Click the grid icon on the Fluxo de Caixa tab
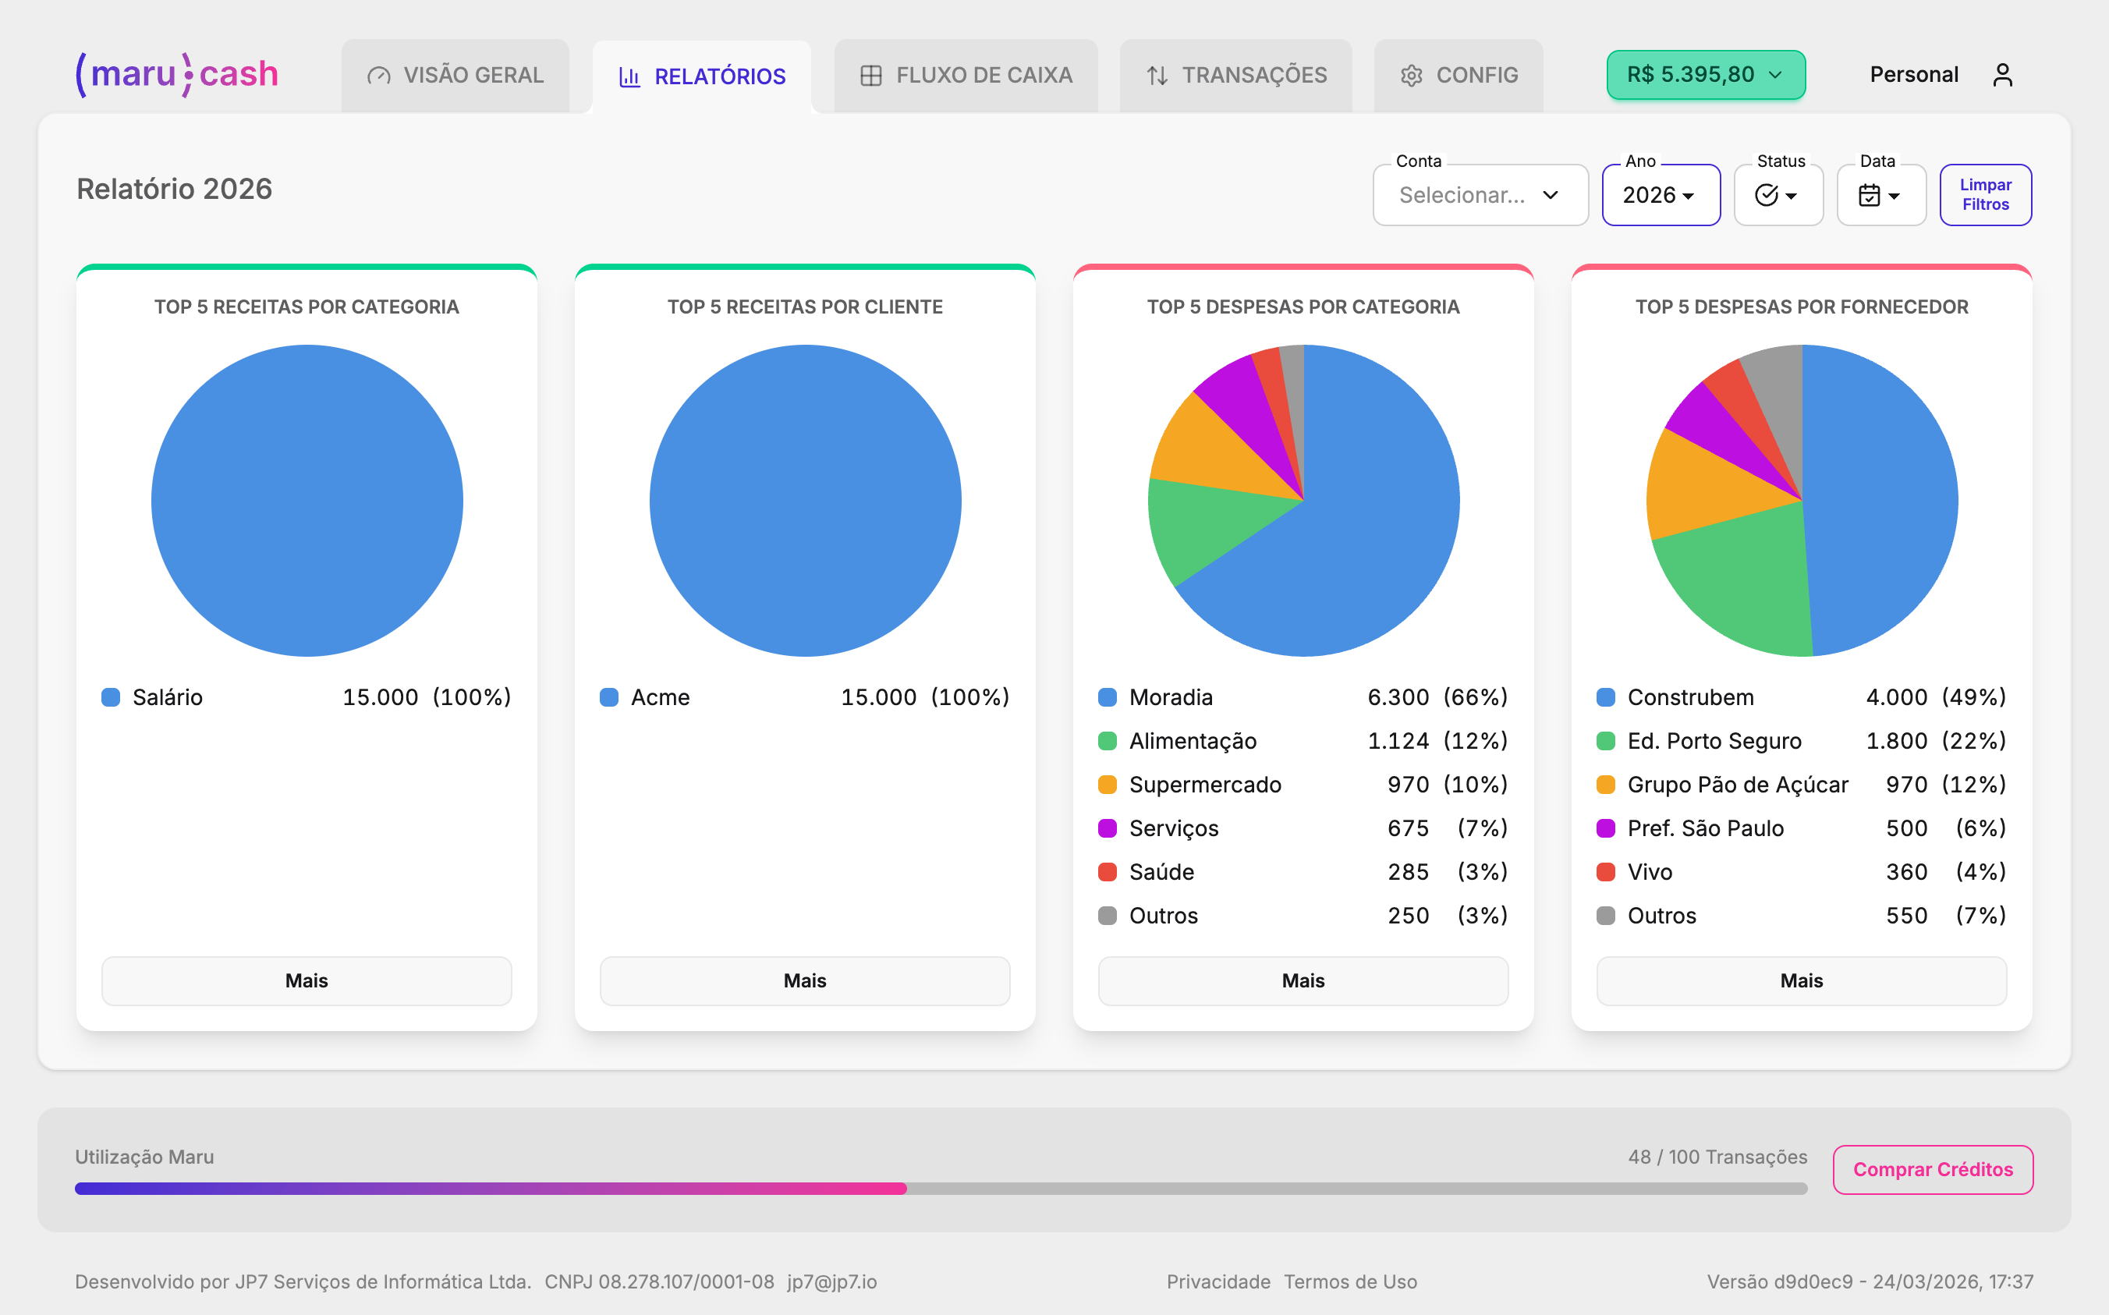The image size is (2109, 1315). [x=870, y=76]
